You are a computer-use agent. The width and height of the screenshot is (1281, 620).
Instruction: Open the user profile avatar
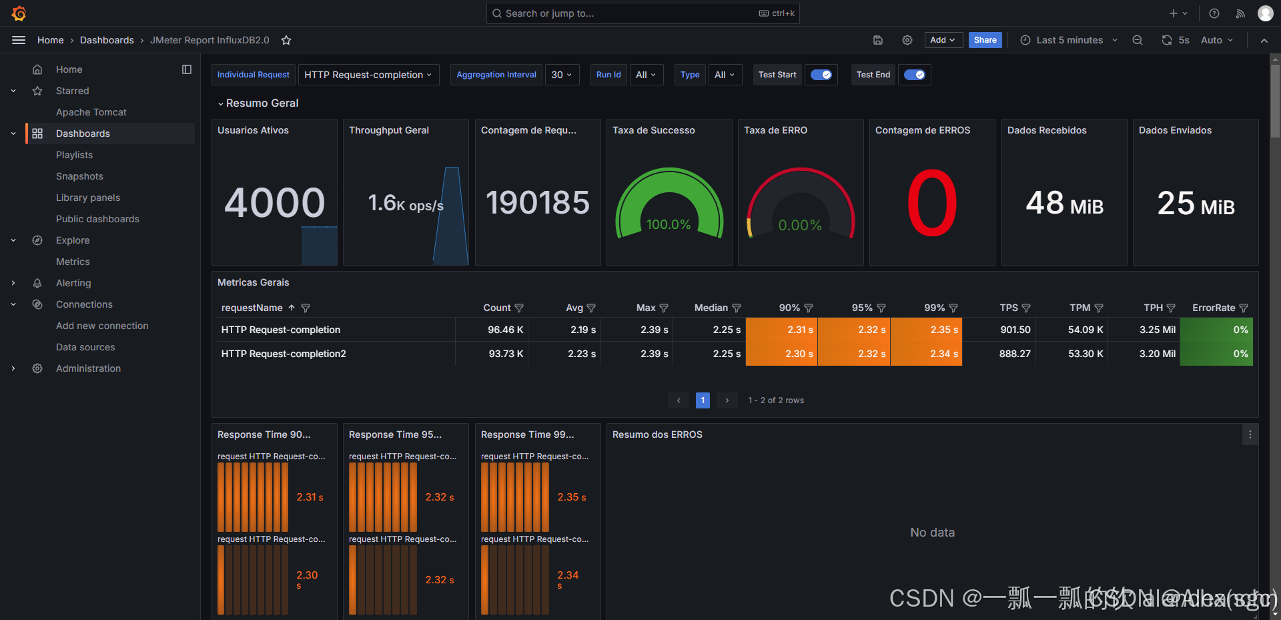coord(1266,13)
